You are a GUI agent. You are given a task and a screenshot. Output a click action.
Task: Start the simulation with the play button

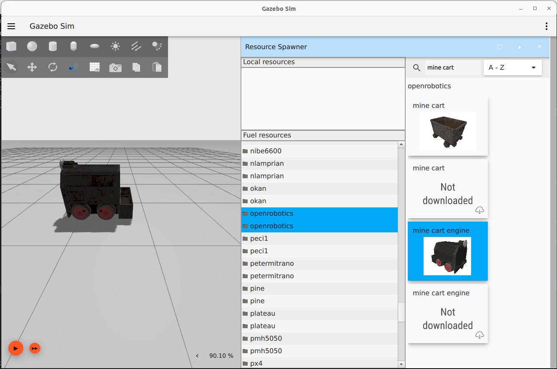click(16, 348)
